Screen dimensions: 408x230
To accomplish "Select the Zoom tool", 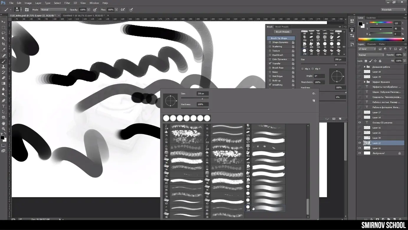I will coord(4,129).
